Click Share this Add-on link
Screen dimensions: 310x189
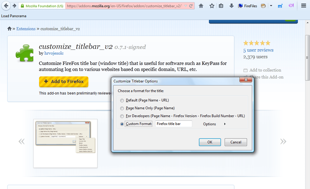pos(266,77)
